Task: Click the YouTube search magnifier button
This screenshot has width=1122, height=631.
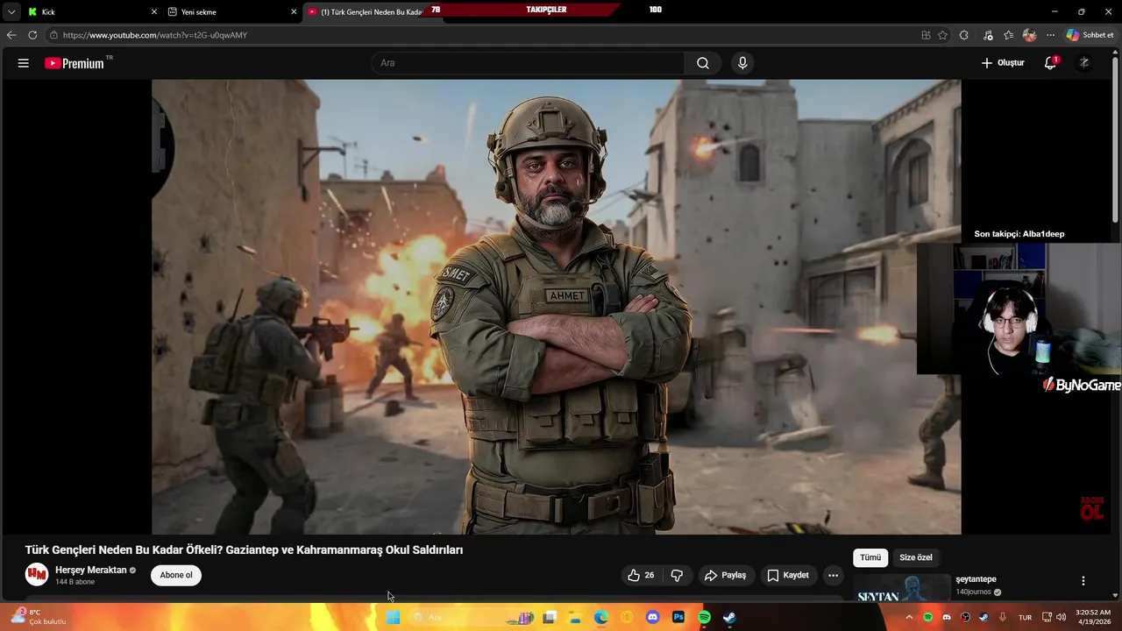Action: tap(703, 63)
